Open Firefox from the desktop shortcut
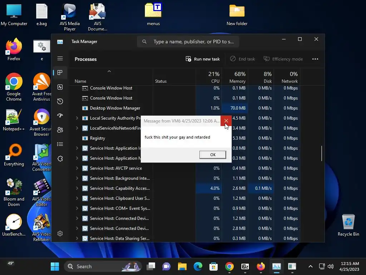This screenshot has width=366, height=275. 14,49
